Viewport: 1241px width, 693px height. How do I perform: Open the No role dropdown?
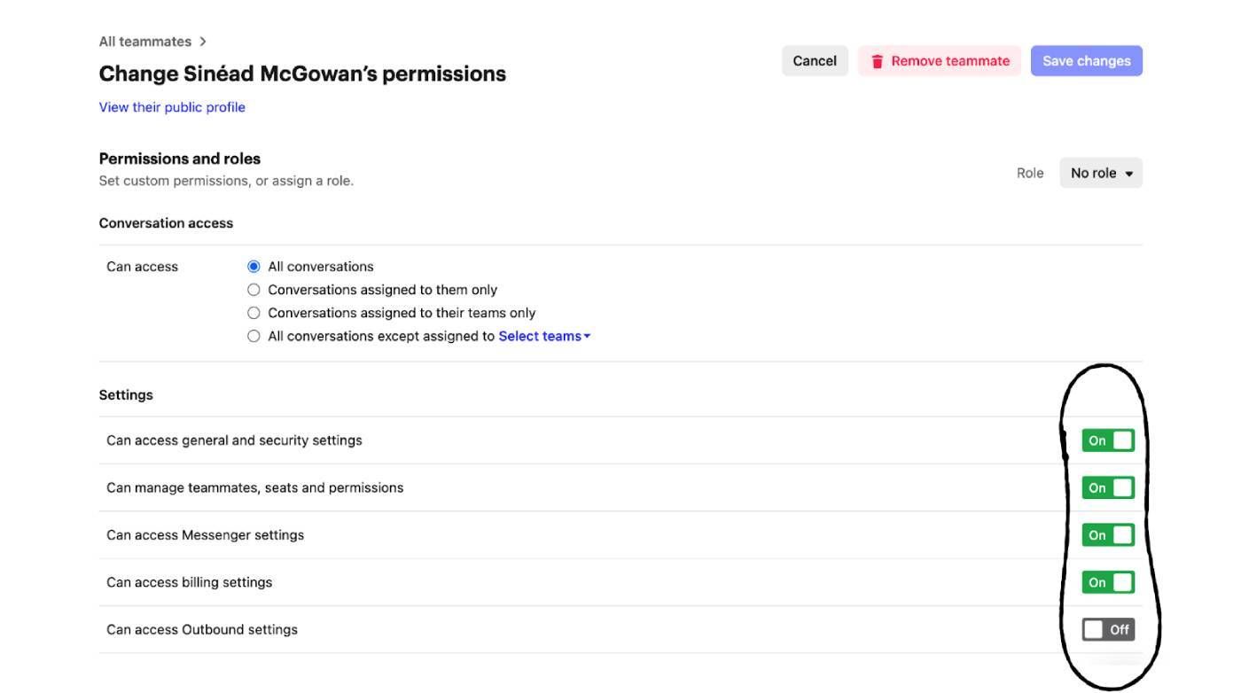[1101, 173]
